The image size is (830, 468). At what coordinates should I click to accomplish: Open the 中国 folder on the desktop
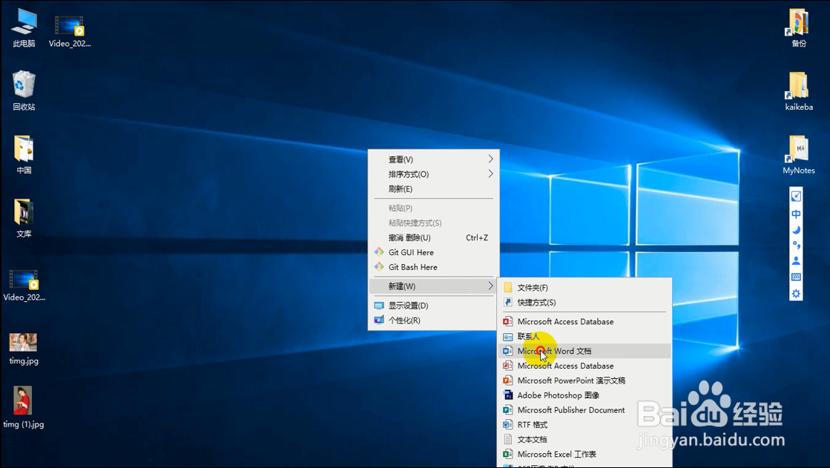coord(22,148)
